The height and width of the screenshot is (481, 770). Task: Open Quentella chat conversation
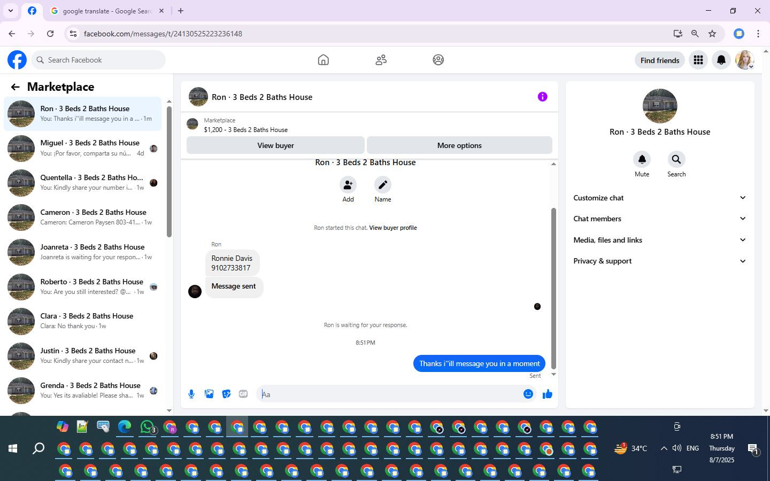tap(82, 183)
